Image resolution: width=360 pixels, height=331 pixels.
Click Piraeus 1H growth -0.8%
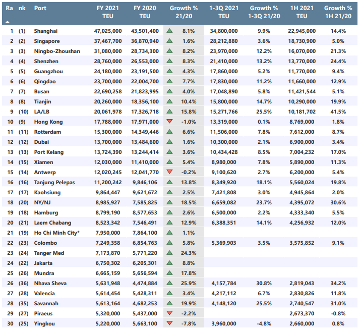(338, 313)
